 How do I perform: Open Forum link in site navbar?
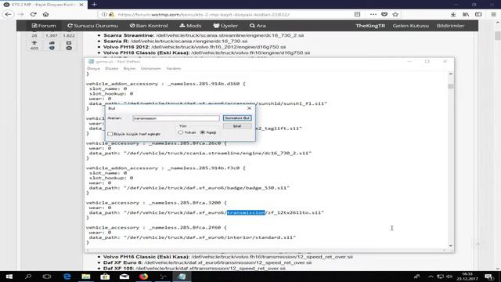44,26
